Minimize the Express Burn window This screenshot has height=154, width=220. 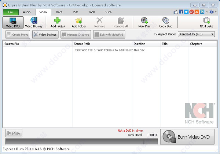coord(195,5)
